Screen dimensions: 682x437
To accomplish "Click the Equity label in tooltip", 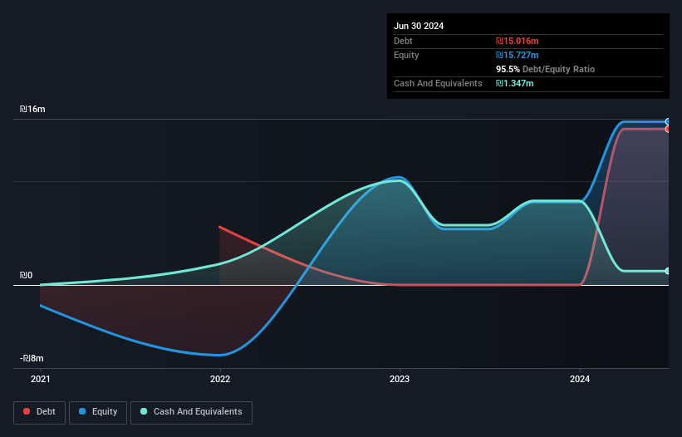I will tap(406, 55).
